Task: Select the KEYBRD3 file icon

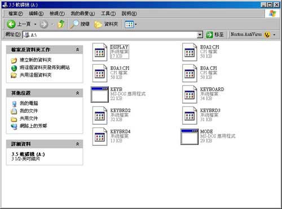Action: tap(190, 115)
